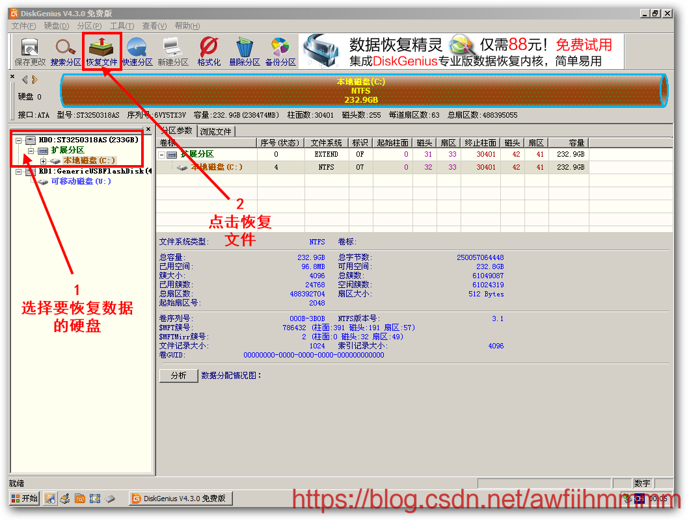Image resolution: width=687 pixels, height=520 pixels.
Task: Click the fourth quick launch taskbar icon
Action: pyautogui.click(x=94, y=498)
